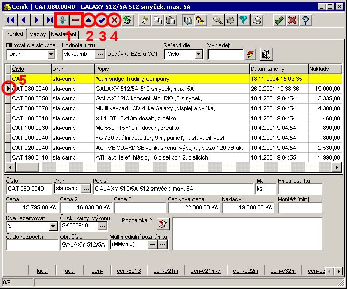
Task: Click the ellipsis button beside Hodnota filtru
Action: pos(101,54)
